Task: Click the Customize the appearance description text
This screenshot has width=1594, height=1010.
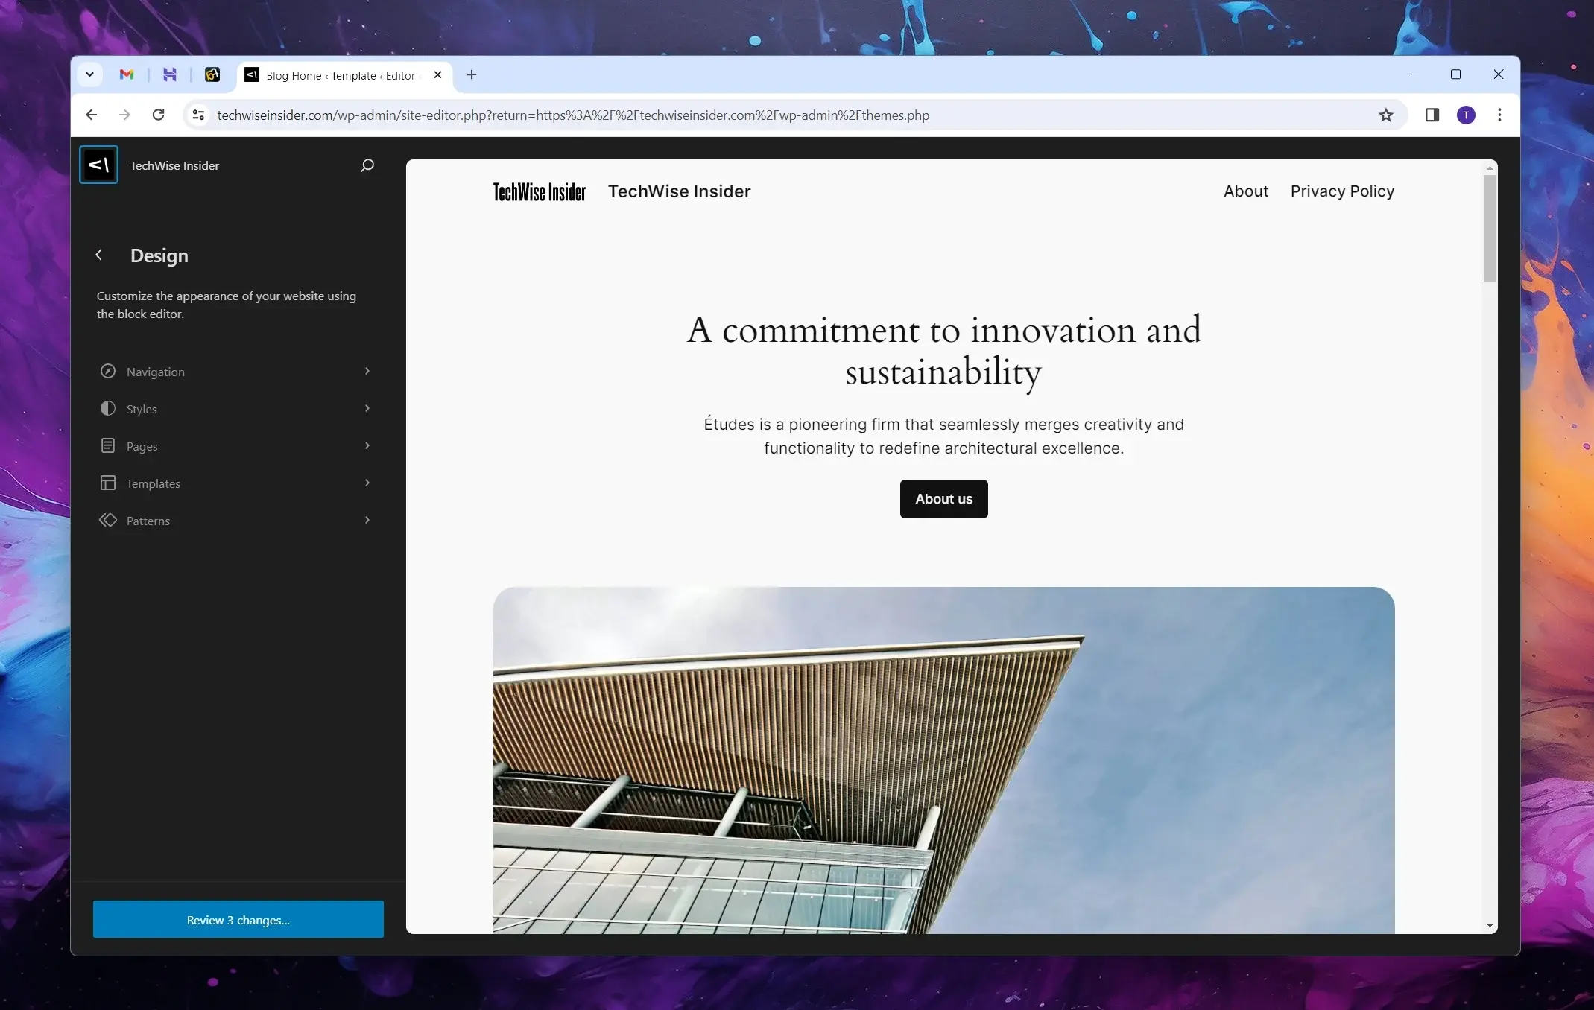Action: coord(227,305)
